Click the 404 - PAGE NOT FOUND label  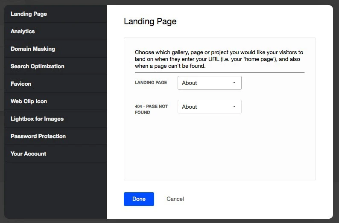click(151, 109)
